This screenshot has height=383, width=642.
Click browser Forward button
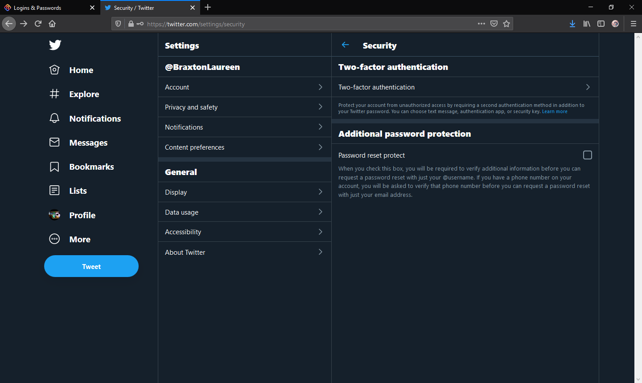click(24, 24)
